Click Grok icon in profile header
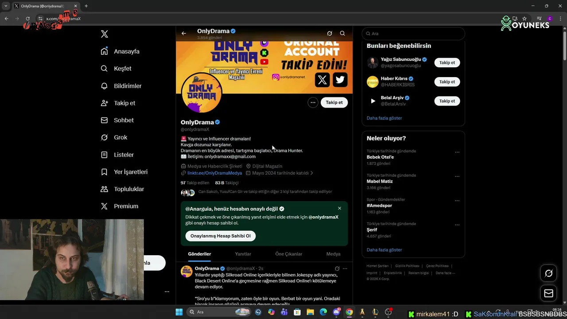The width and height of the screenshot is (567, 319). click(330, 33)
